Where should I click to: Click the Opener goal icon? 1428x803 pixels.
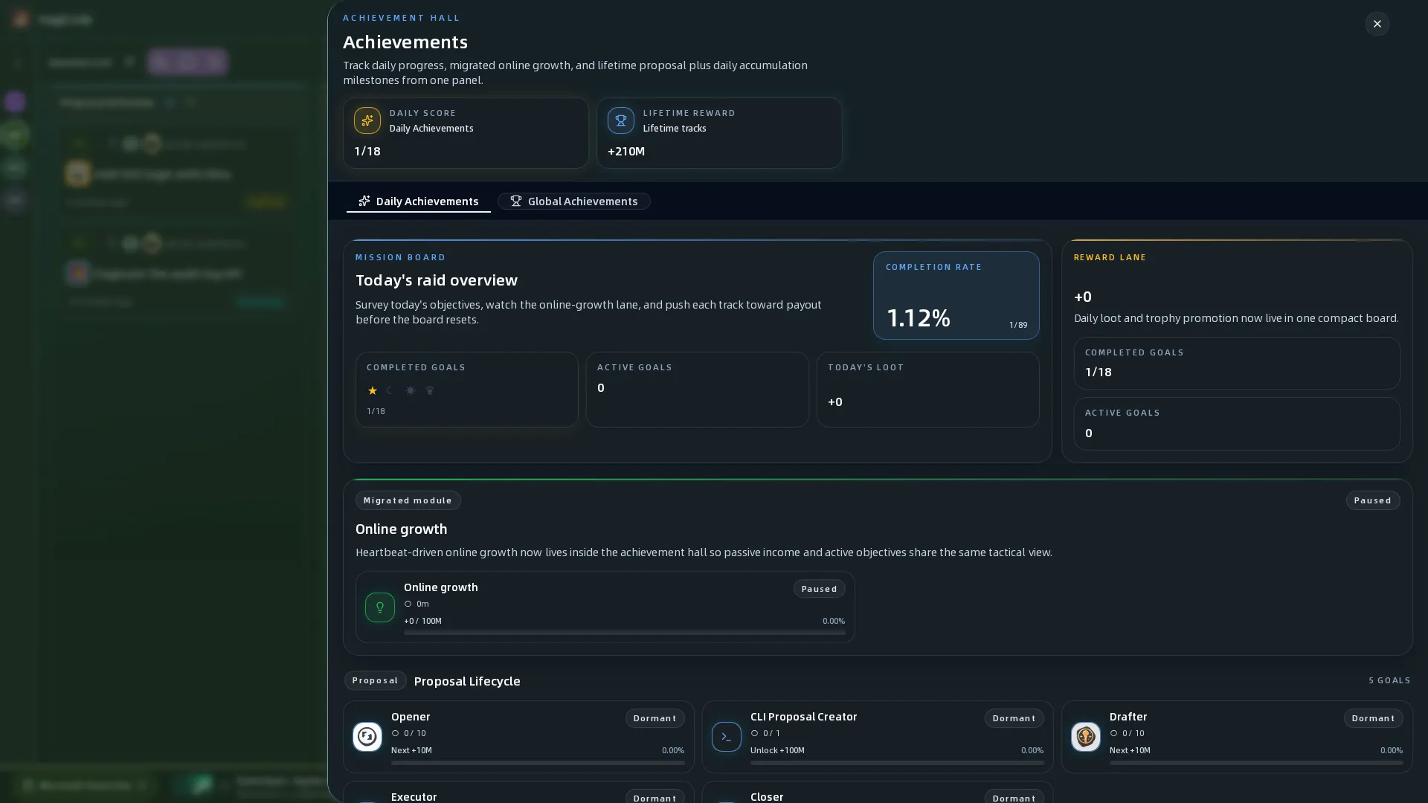pos(367,736)
